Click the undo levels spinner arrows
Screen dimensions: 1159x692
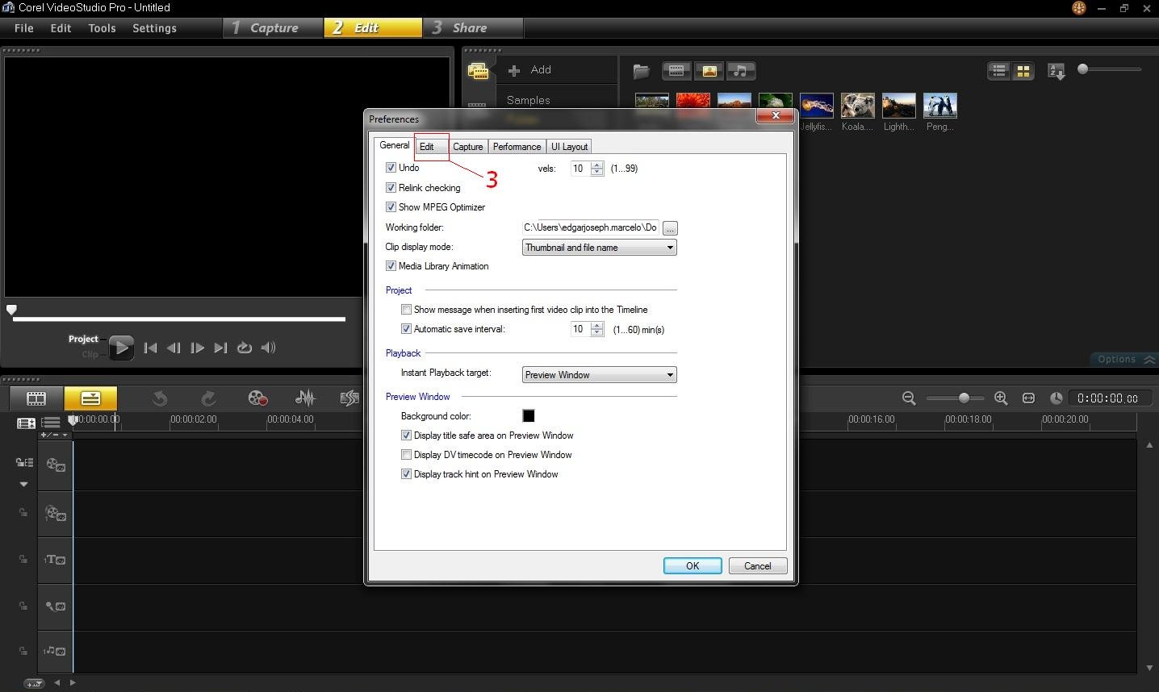[596, 169]
